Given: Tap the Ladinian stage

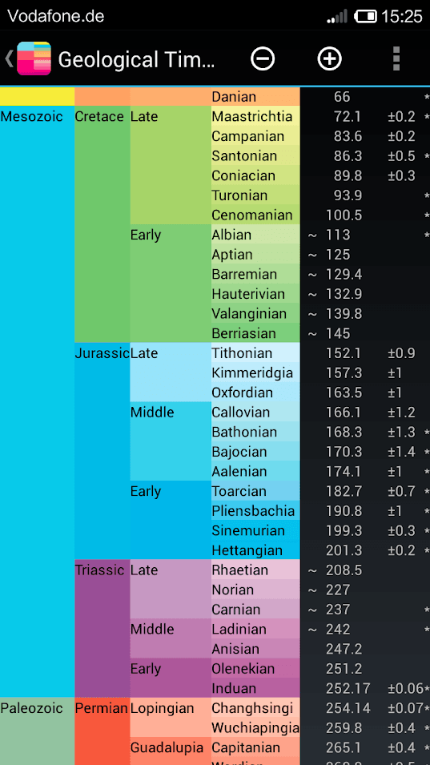Looking at the screenshot, I should [x=255, y=628].
